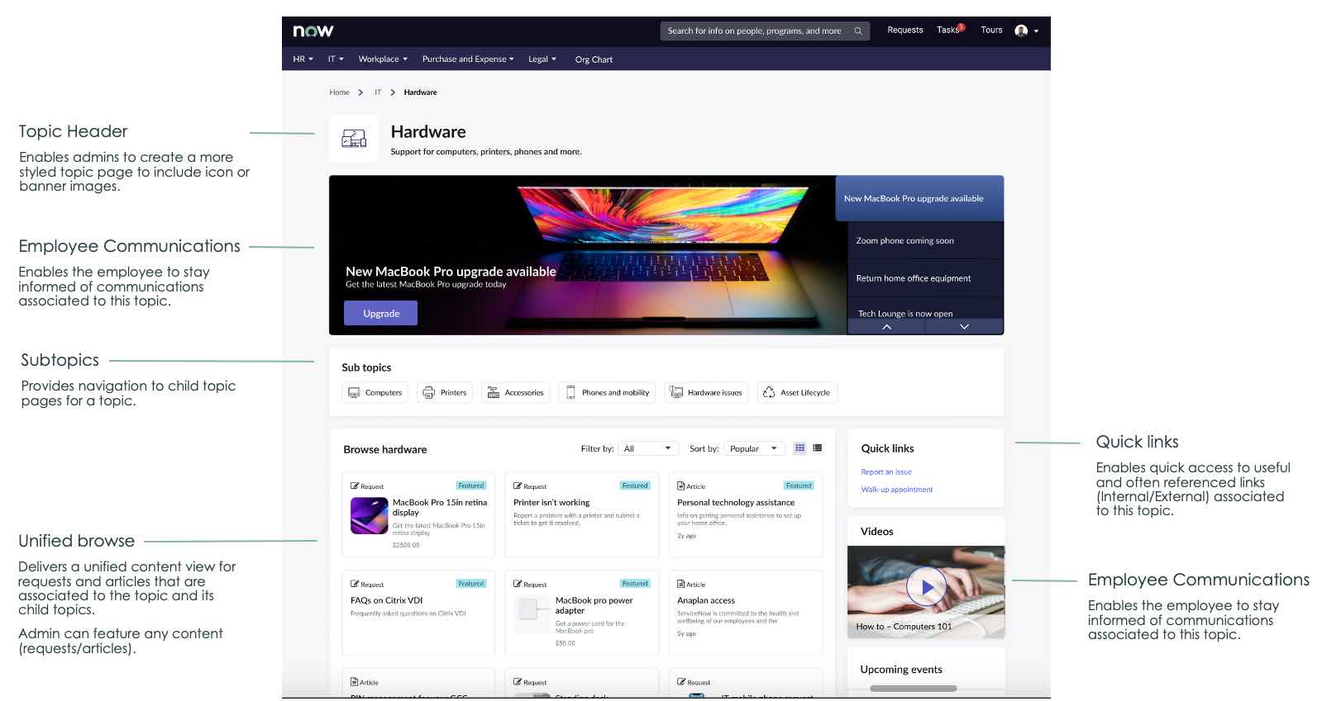
Task: Open the Printers subtopic
Action: coord(445,393)
